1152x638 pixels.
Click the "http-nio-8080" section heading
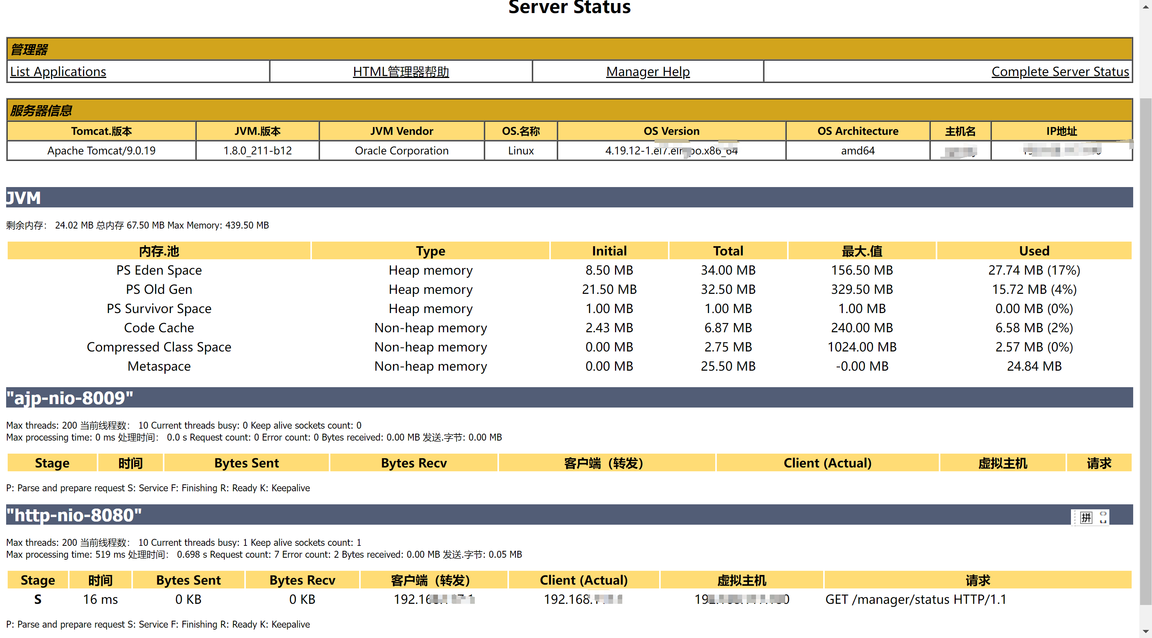pos(74,515)
